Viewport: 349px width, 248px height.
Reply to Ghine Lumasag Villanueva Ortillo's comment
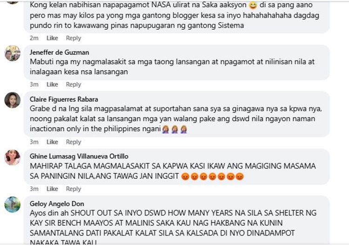[x=74, y=189]
